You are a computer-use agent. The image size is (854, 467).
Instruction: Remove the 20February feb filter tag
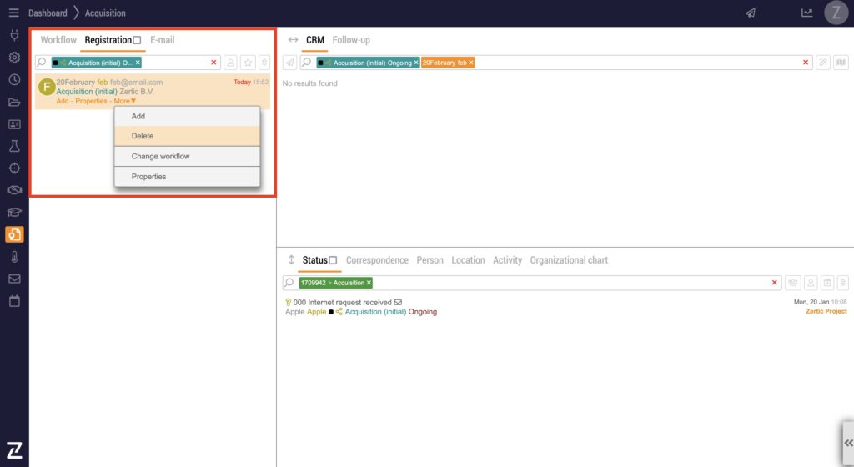[x=470, y=63]
